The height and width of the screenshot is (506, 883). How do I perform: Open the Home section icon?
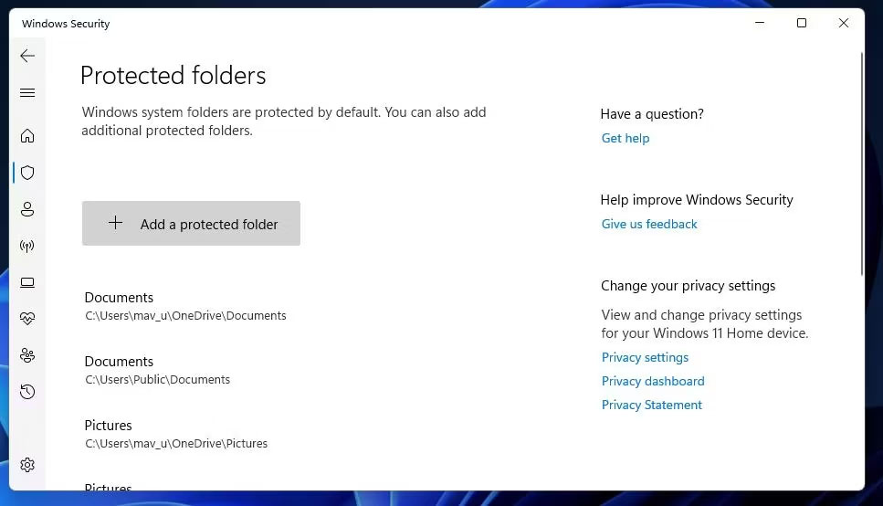coord(27,136)
